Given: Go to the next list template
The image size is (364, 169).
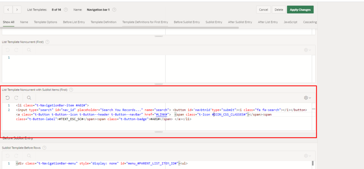Looking at the screenshot, I should tap(17, 10).
